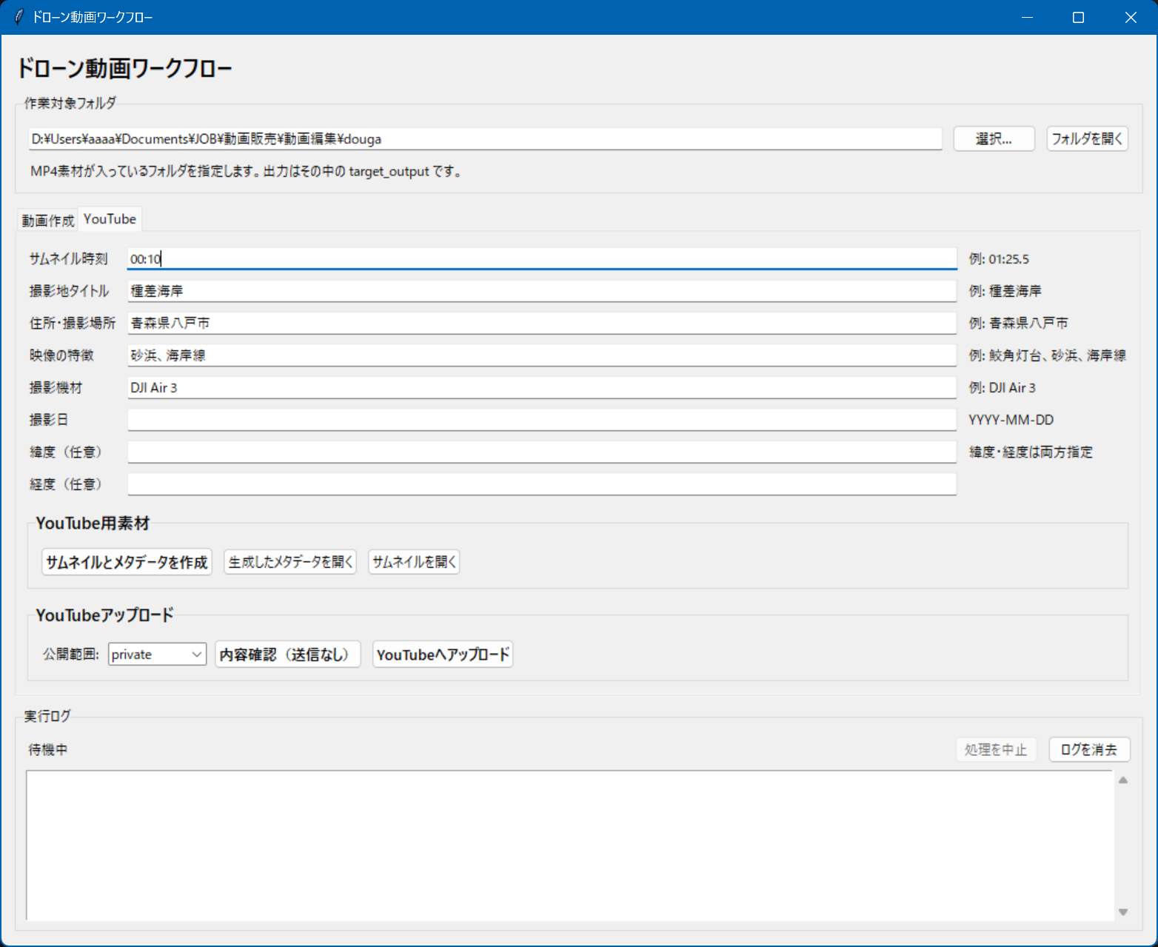The image size is (1158, 947).
Task: Click the 撮影地タイトル field
Action: 542,291
